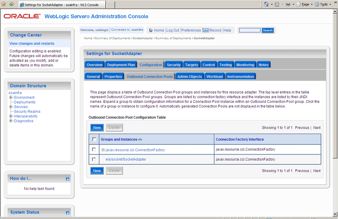This screenshot has height=219, width=338.
Task: Open the Monitoring tab
Action: pos(245,65)
